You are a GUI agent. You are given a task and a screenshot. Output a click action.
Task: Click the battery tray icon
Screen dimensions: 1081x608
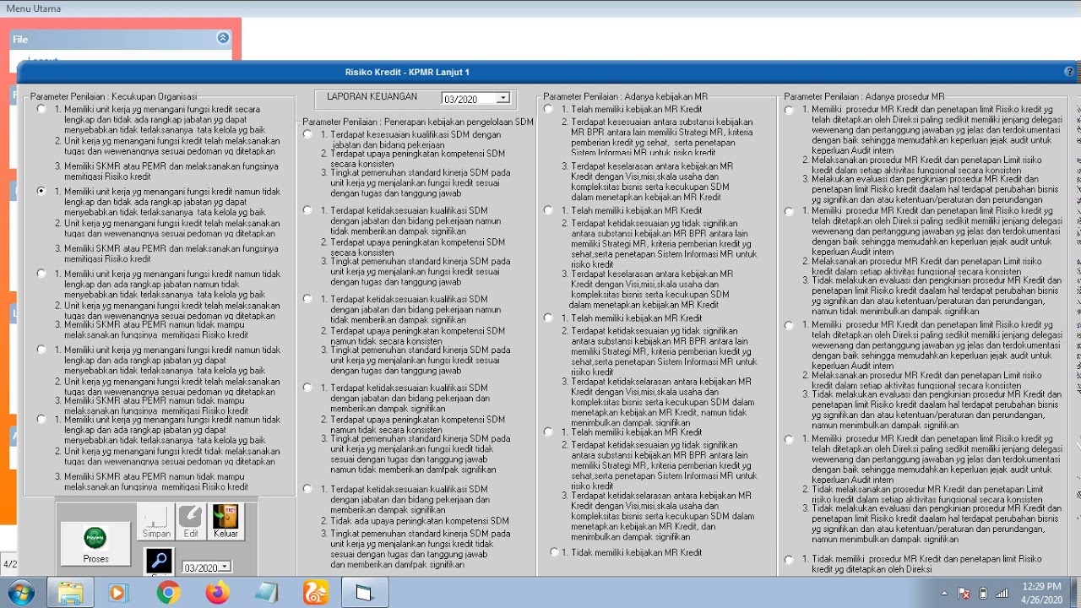[x=983, y=593]
